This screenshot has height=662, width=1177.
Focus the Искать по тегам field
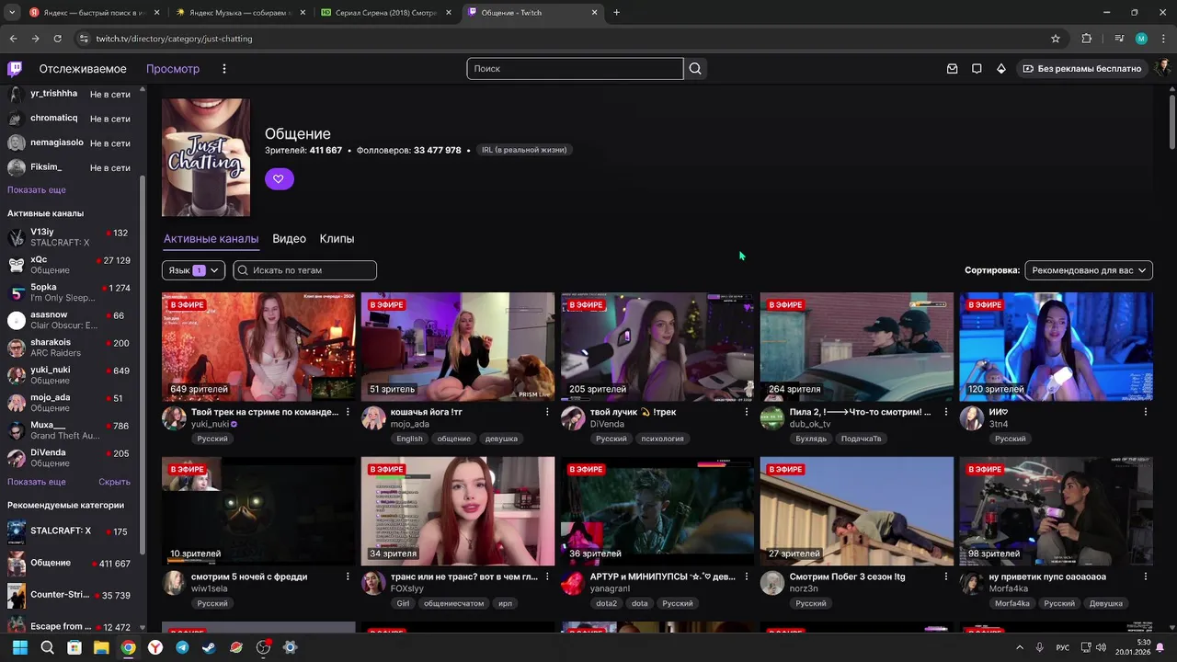click(x=304, y=270)
